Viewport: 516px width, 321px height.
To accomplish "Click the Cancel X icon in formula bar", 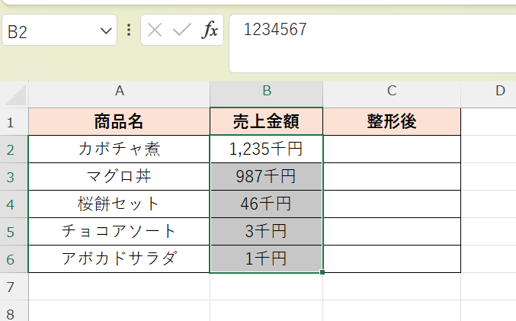I will click(155, 30).
